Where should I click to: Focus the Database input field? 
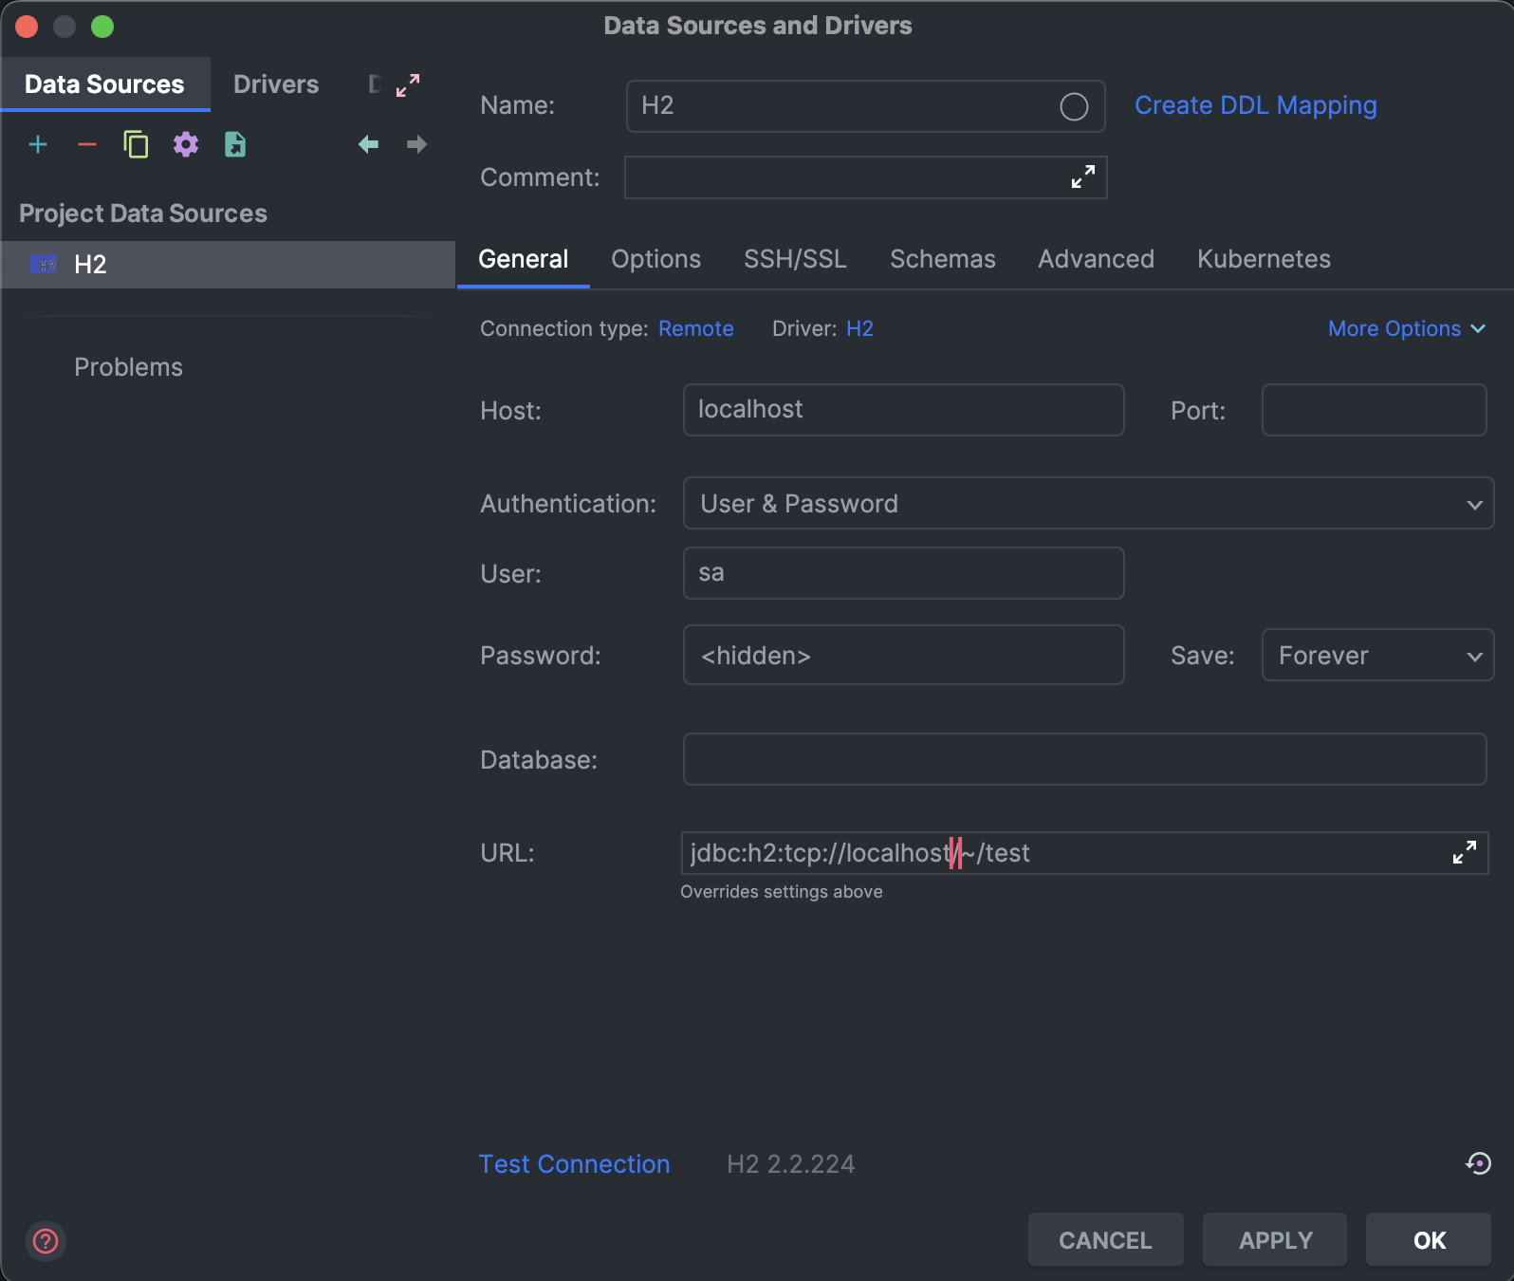[x=1084, y=759]
